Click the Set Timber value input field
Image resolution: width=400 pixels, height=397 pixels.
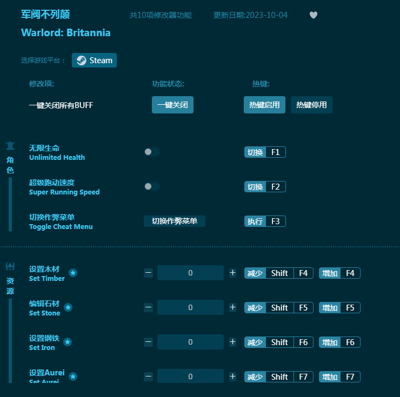point(190,273)
